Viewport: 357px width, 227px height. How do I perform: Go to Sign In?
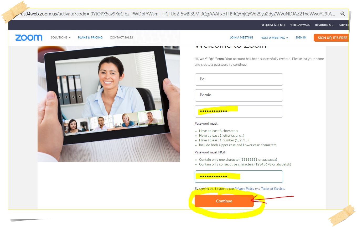click(x=301, y=37)
